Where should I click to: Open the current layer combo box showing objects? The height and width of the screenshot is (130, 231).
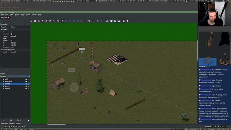coord(210,126)
